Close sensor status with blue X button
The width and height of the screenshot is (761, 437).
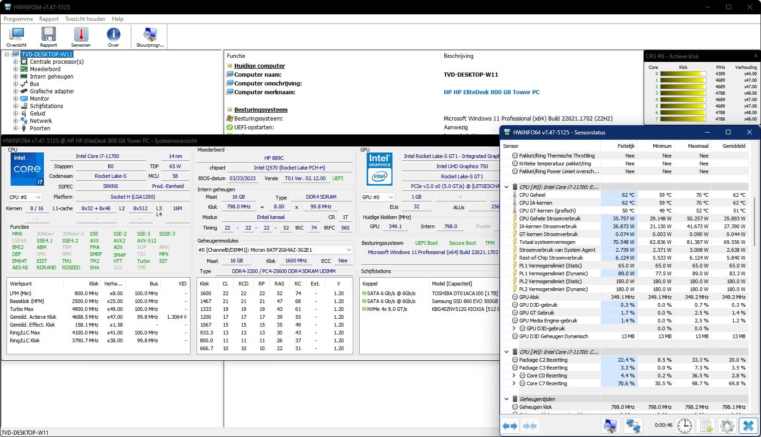[x=749, y=425]
